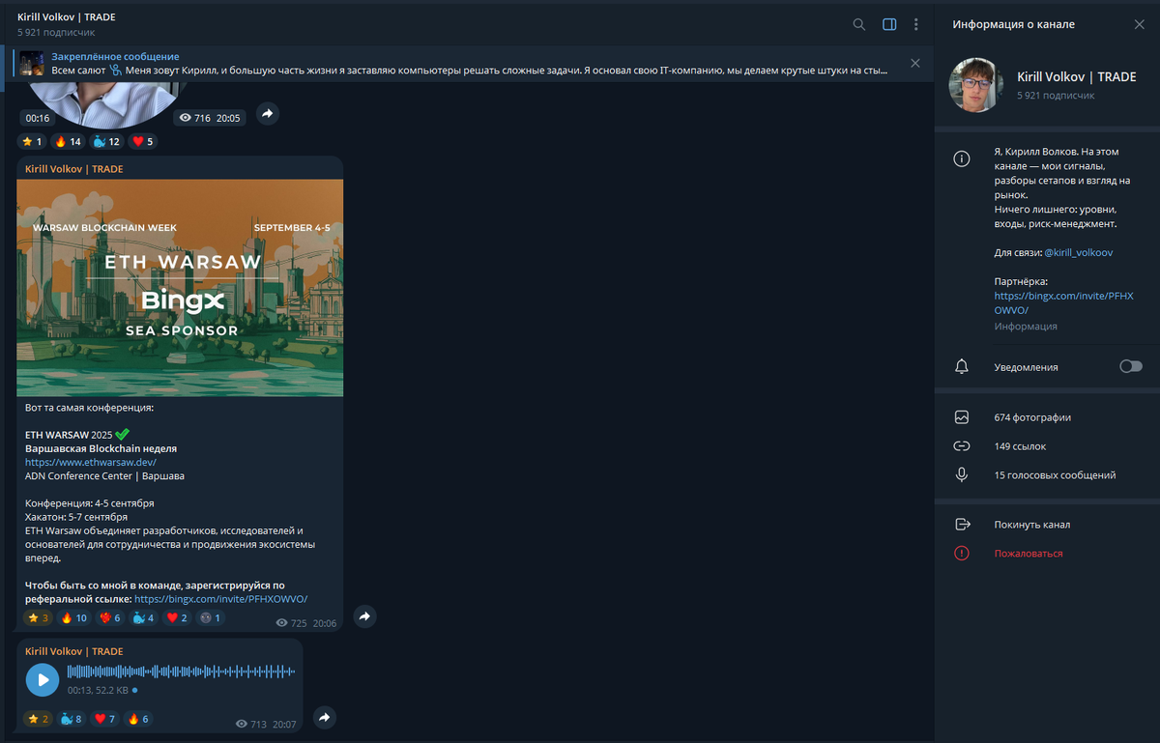Click the green checkmark after ETH WARSAW 2025

(122, 435)
